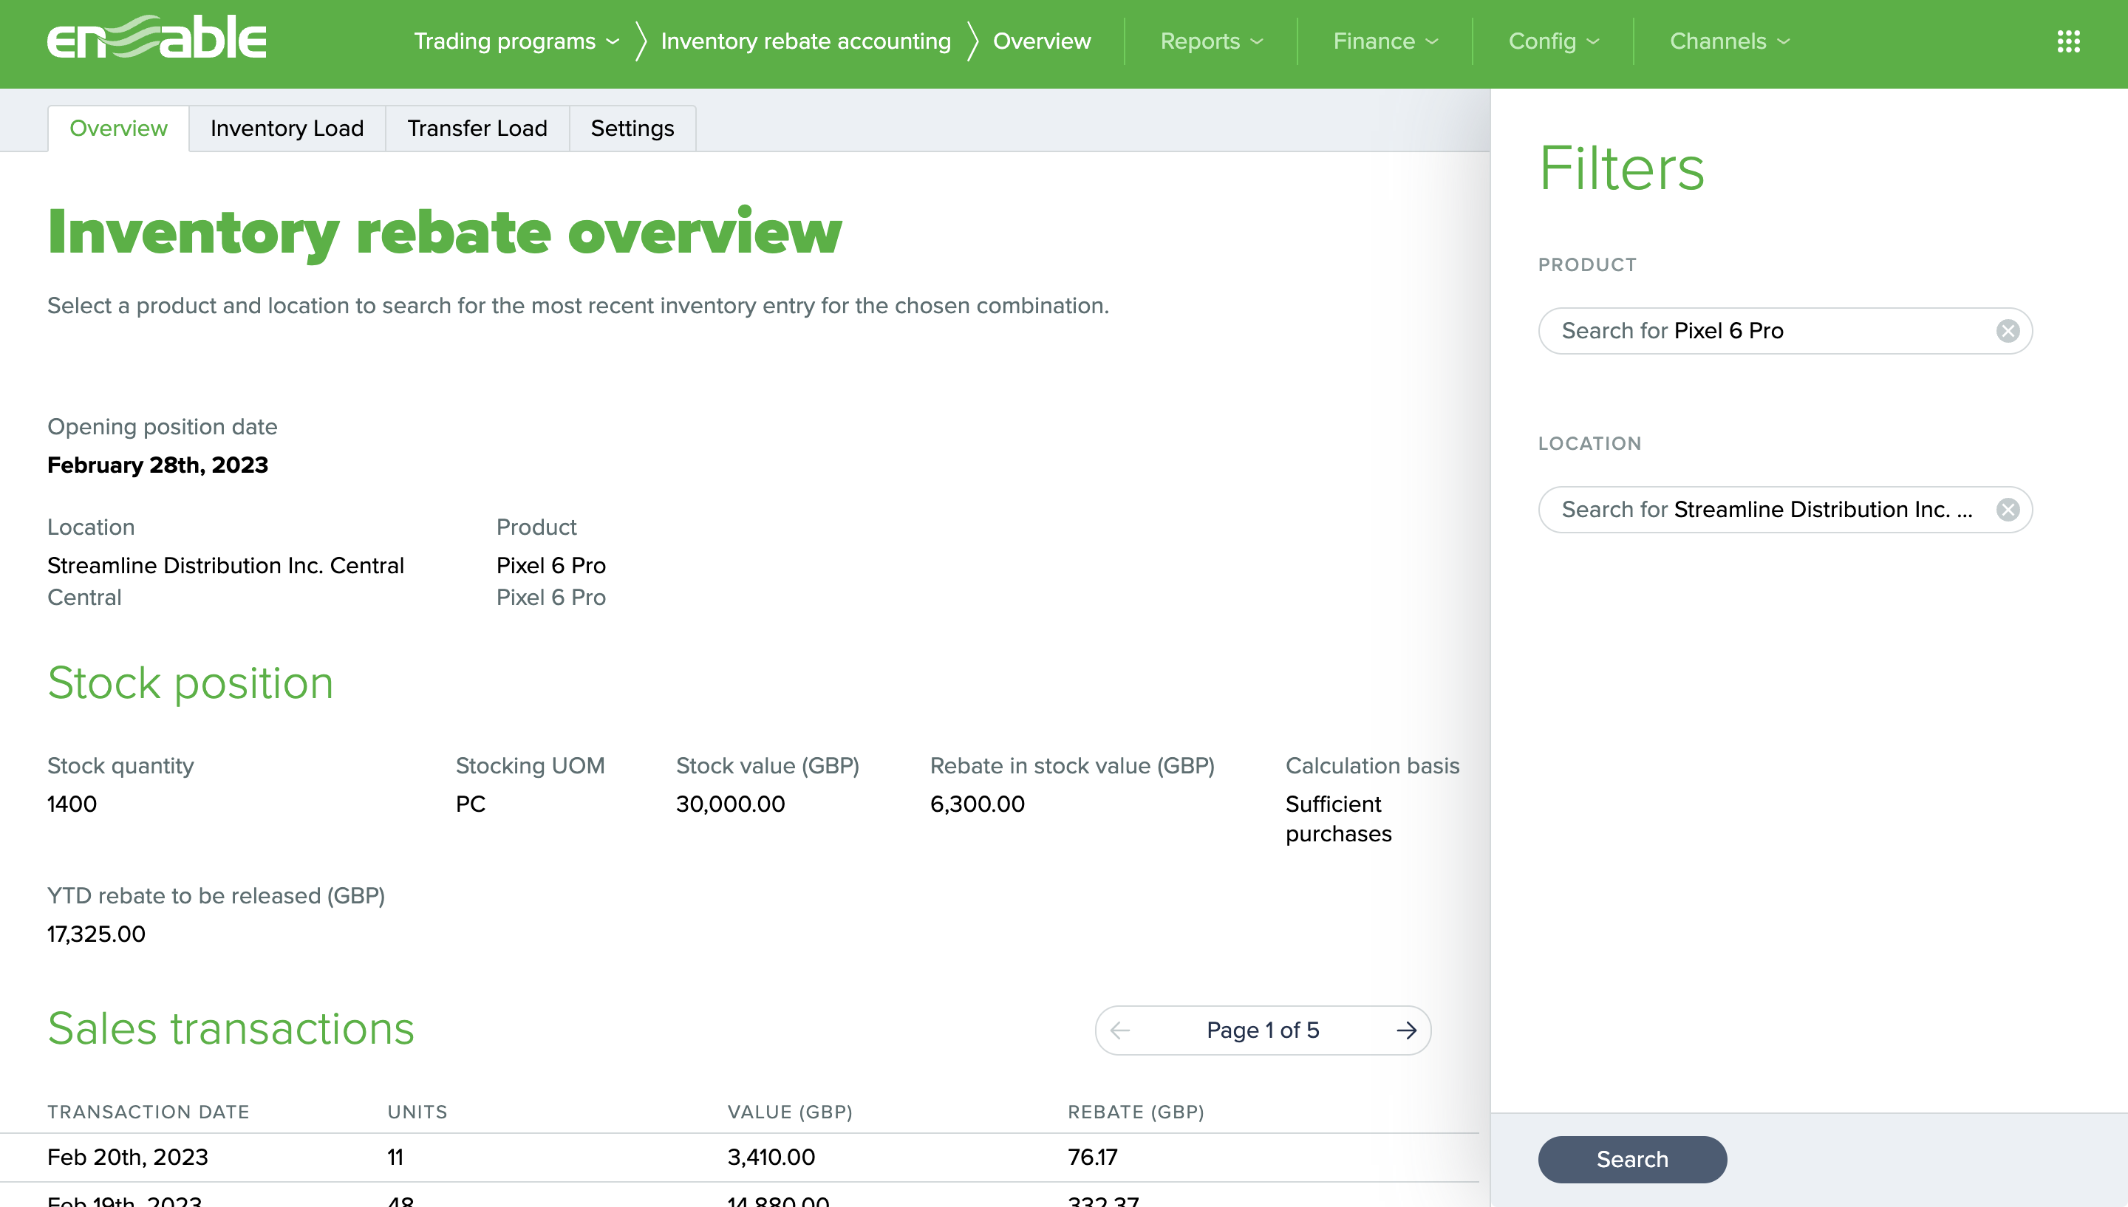Screen dimensions: 2128x1207
Task: Open the Transfer Load tab
Action: [477, 129]
